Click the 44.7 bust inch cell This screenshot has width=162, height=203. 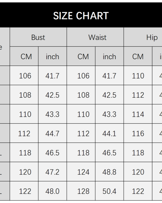point(52,133)
